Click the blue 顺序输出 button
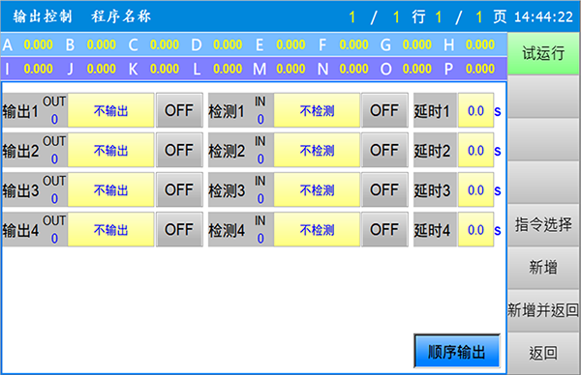 coord(457,352)
